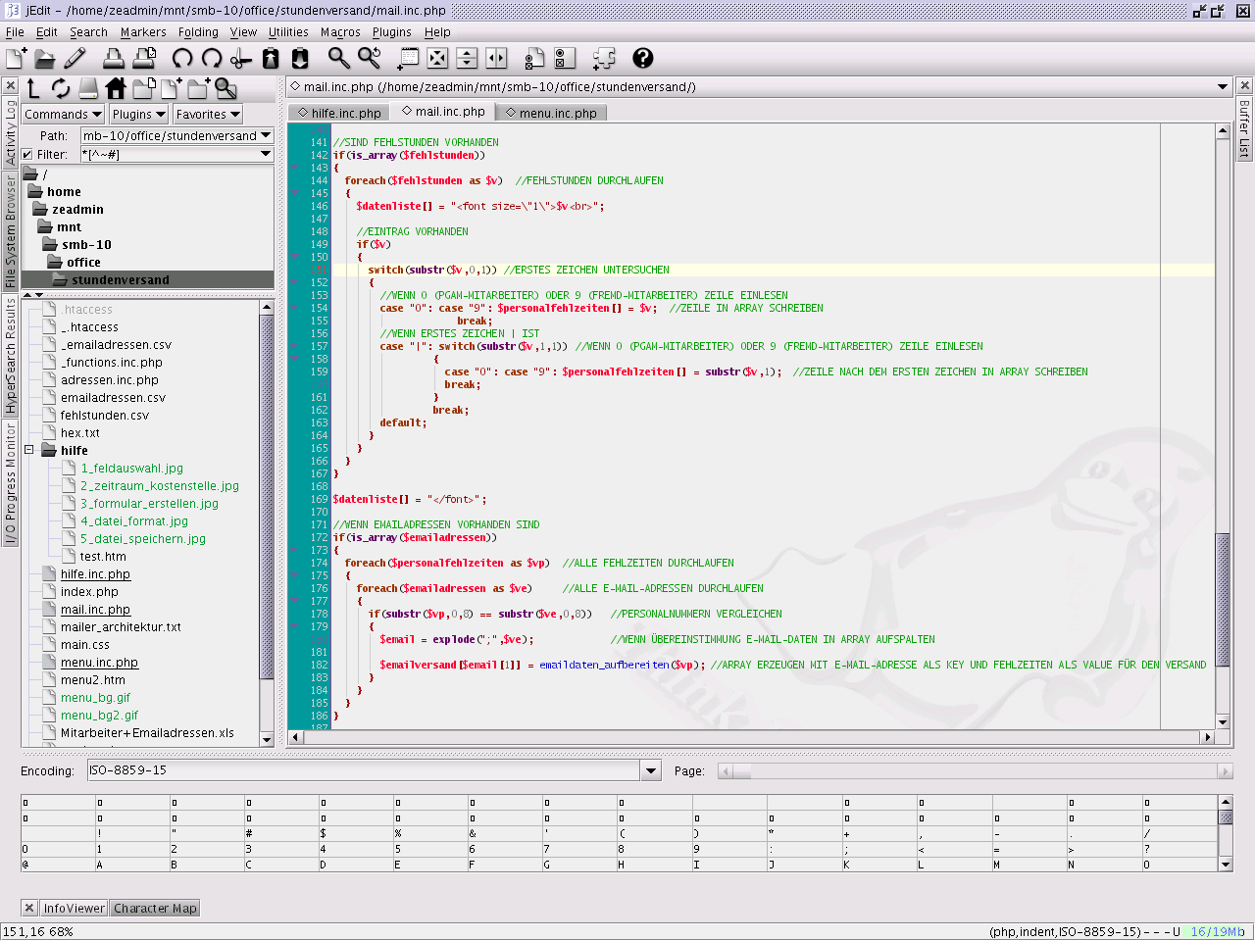The height and width of the screenshot is (941, 1255).
Task: Close the left dock panel
Action: tap(10, 86)
